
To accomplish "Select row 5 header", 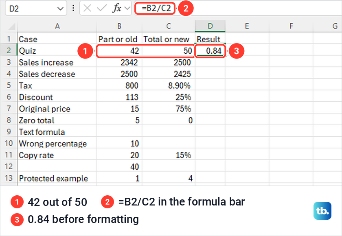I will [x=9, y=85].
